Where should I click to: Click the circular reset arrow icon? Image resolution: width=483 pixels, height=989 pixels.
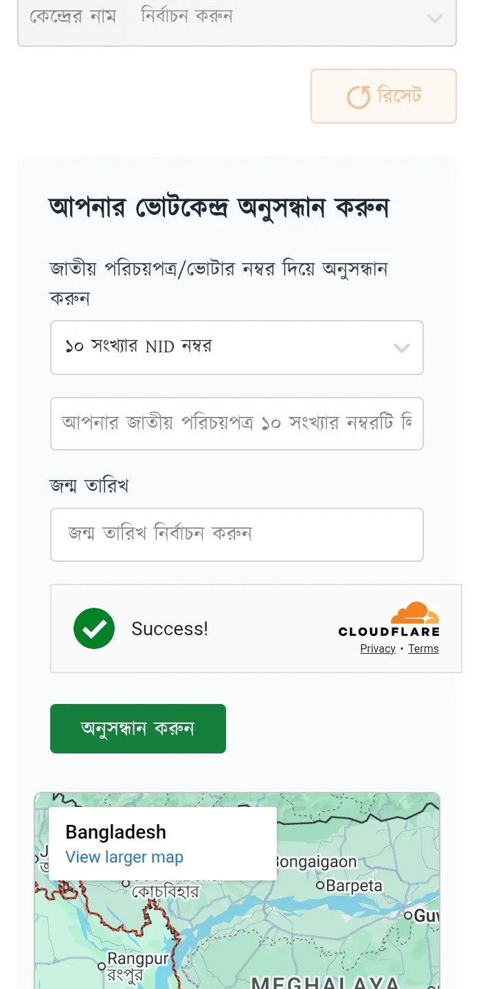358,96
